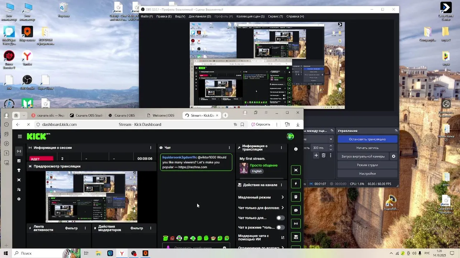Open the Kick user avatar menu

click(x=290, y=136)
